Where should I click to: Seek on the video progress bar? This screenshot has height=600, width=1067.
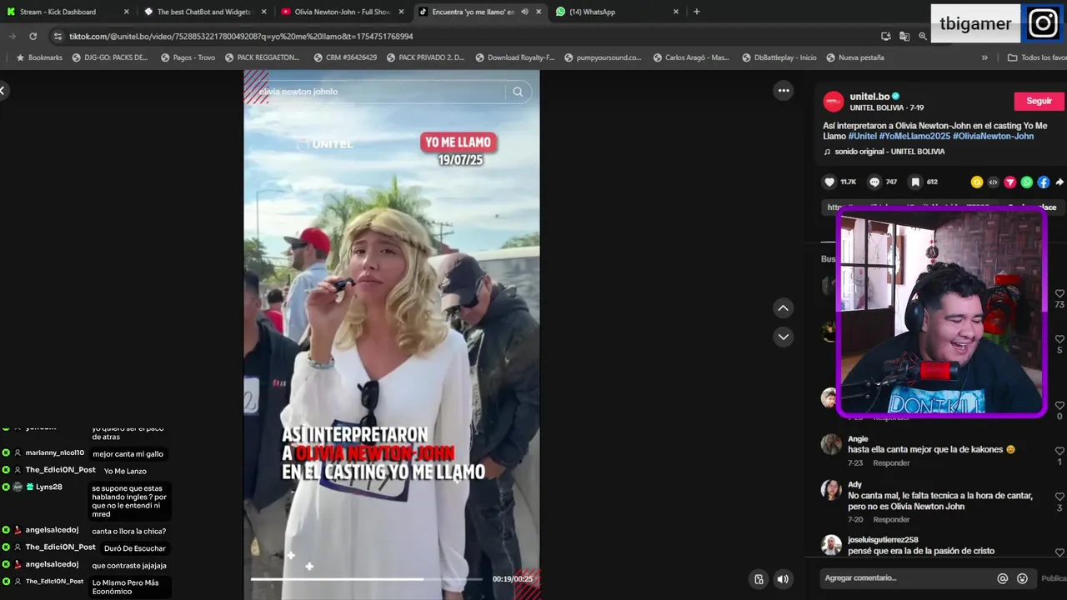tap(367, 578)
